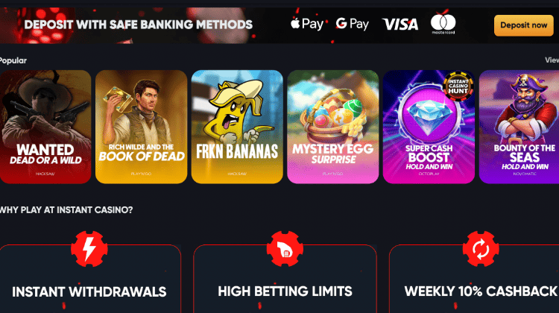Select the High Betting Limits card heading
This screenshot has width=559, height=313.
pos(285,291)
